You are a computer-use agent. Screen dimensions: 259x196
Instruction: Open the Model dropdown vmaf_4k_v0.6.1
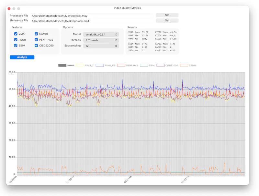pos(101,35)
